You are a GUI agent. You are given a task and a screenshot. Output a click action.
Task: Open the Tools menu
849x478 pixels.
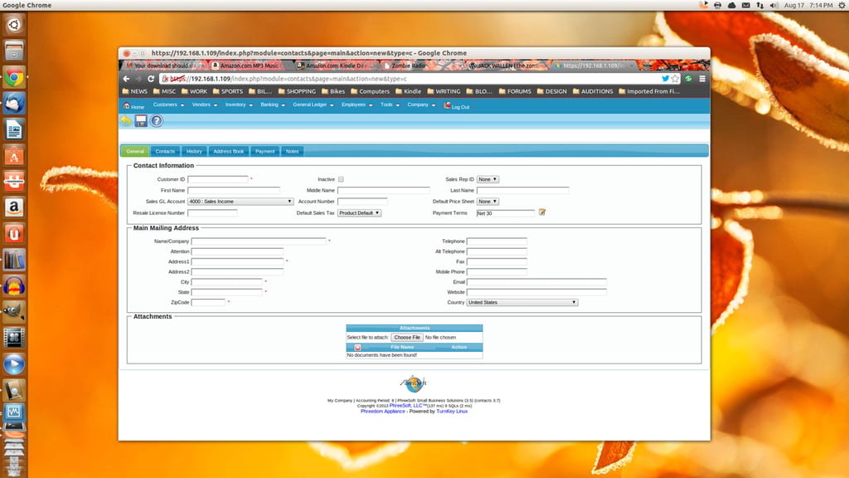(390, 105)
